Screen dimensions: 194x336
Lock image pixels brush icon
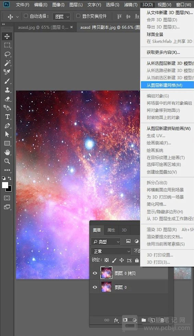pos(114,260)
